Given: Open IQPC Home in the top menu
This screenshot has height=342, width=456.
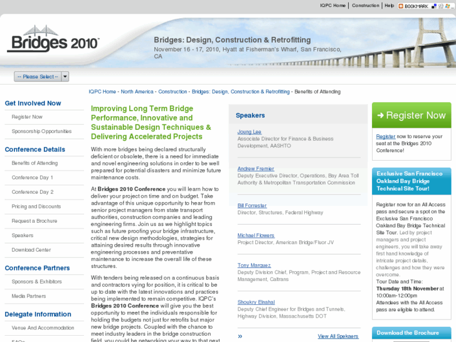Looking at the screenshot, I should (332, 6).
